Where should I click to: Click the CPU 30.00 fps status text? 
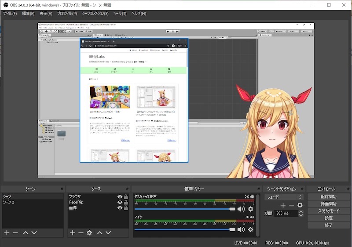pyautogui.click(x=312, y=243)
